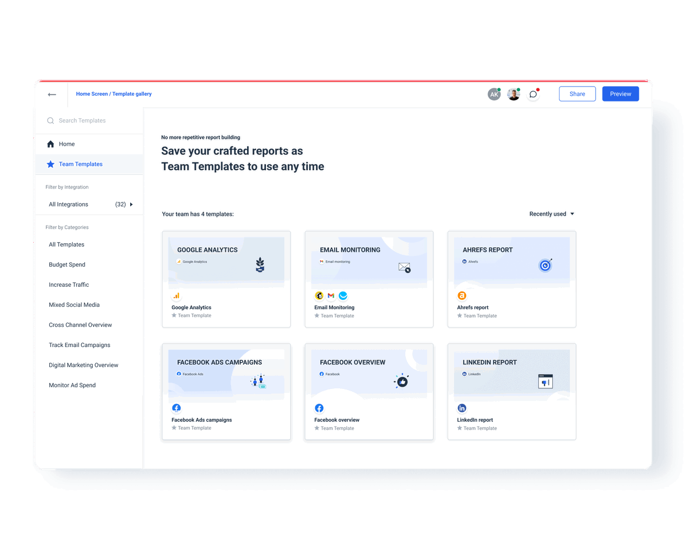Click the Ahrefs logo on the Ahrefs report card

(x=462, y=295)
